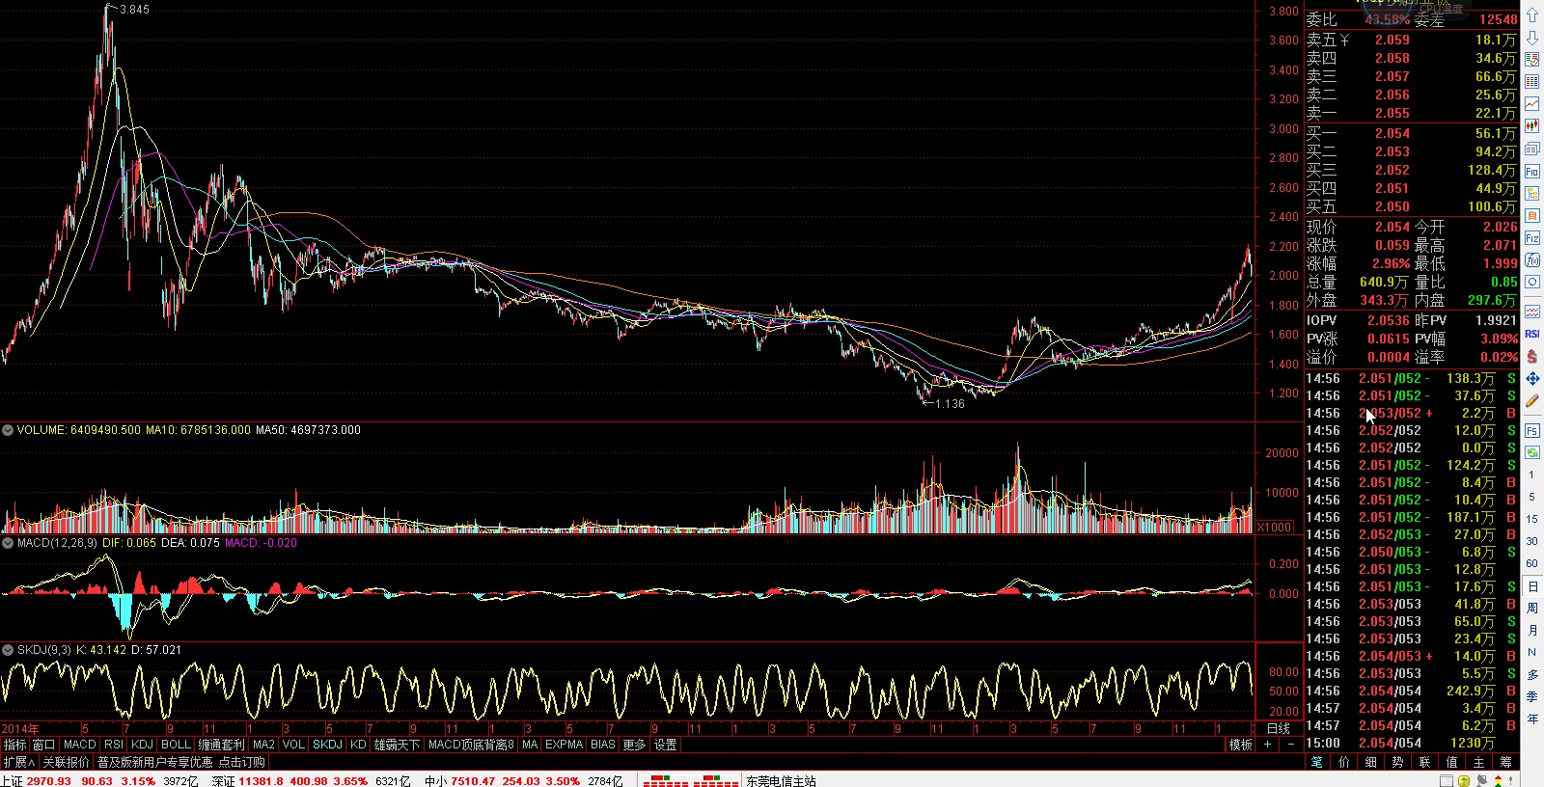Switch to 1-minute period

[x=1531, y=475]
